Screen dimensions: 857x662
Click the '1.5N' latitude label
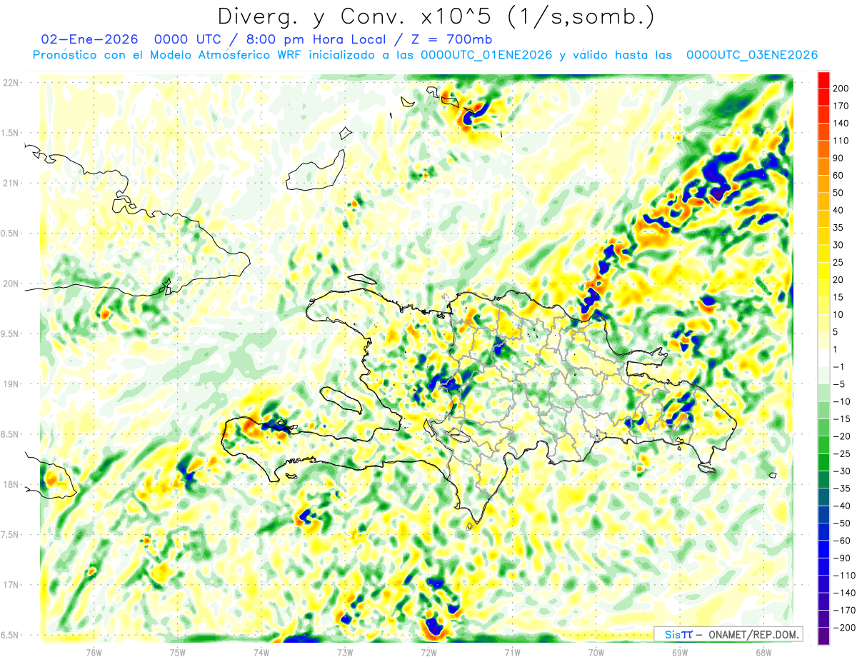[11, 133]
